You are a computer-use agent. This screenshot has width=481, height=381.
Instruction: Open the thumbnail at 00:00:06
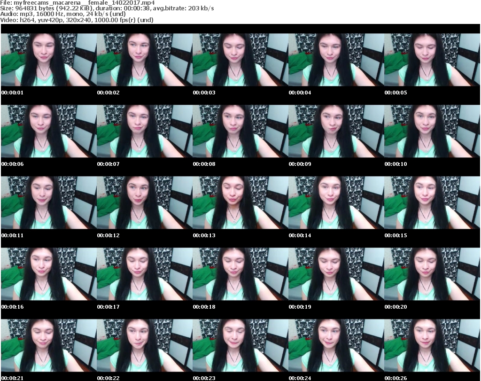(x=49, y=131)
